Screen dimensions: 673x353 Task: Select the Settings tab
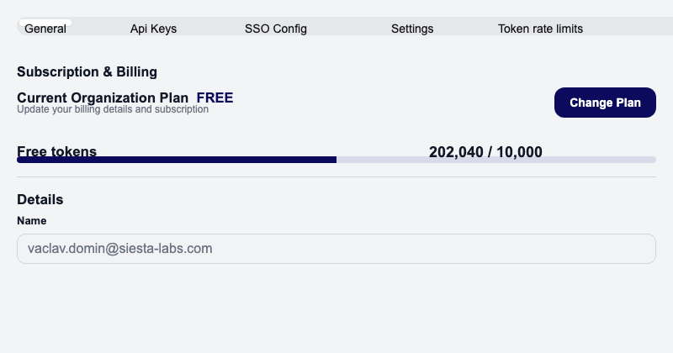click(412, 28)
